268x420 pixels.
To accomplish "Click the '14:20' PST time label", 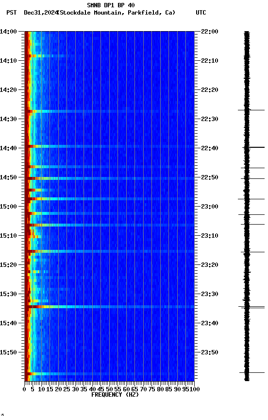I will click(x=8, y=90).
